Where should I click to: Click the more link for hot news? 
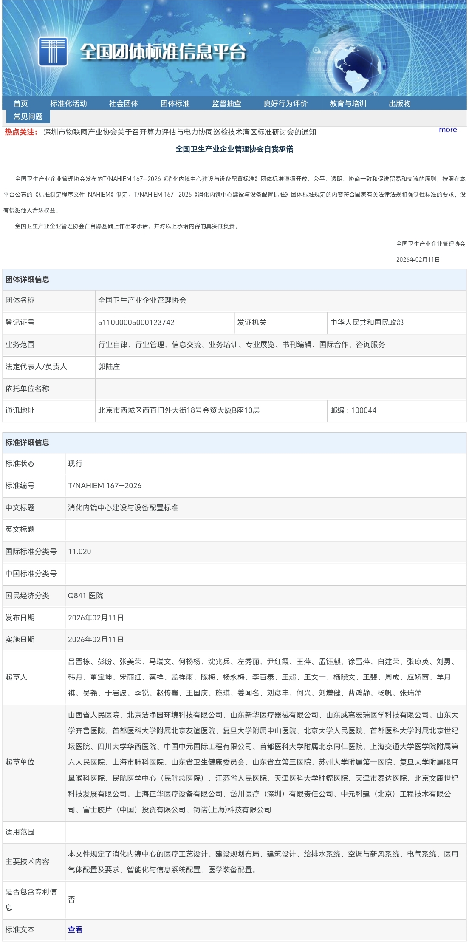pyautogui.click(x=448, y=130)
